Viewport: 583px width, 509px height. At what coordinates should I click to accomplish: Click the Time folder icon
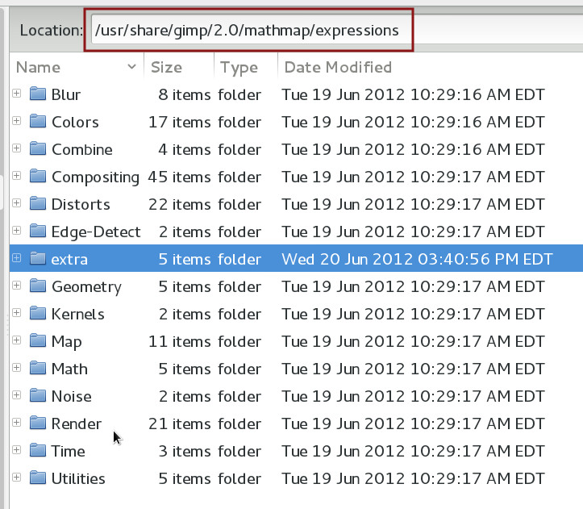pyautogui.click(x=38, y=450)
